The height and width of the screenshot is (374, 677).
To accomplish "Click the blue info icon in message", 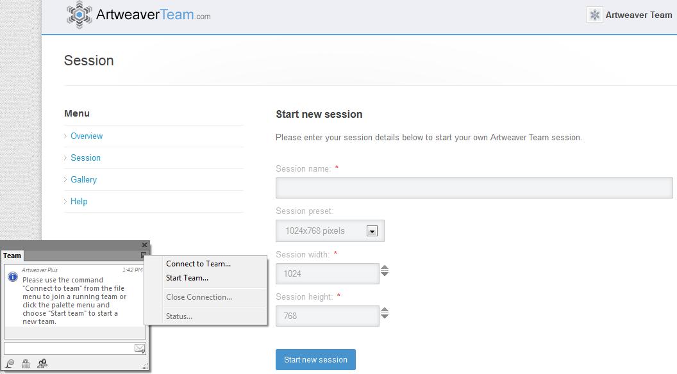I will (x=12, y=277).
